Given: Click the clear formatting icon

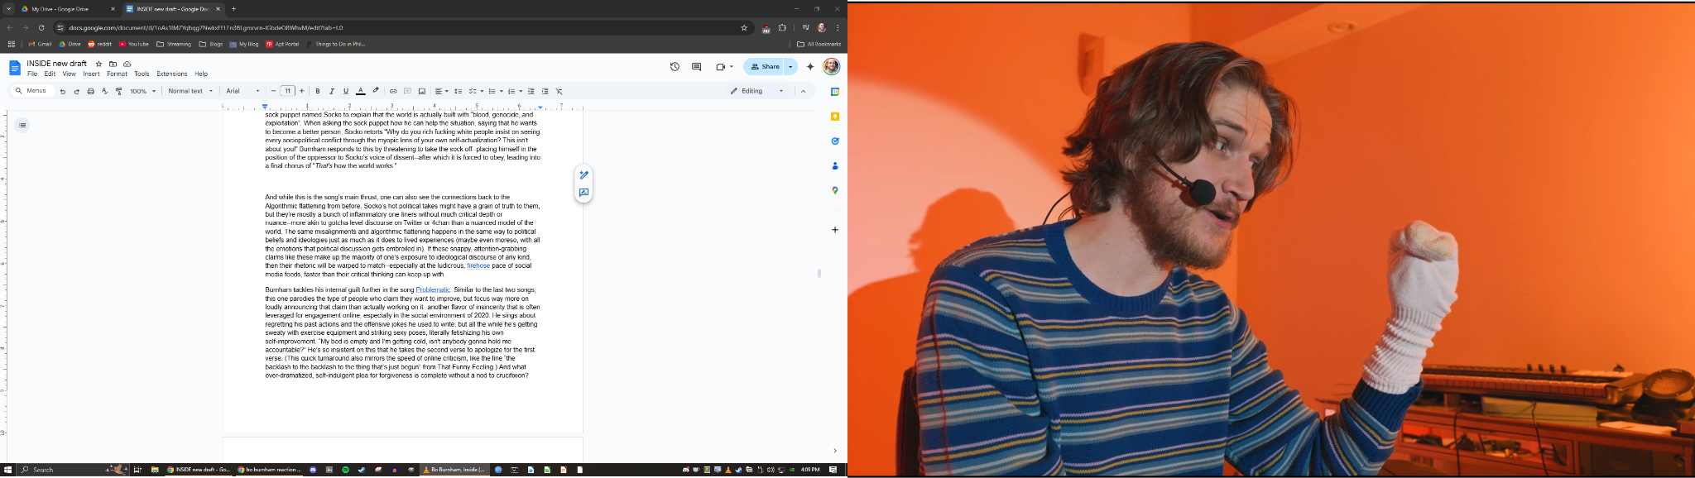Looking at the screenshot, I should coord(559,91).
